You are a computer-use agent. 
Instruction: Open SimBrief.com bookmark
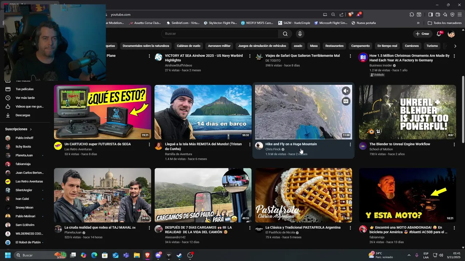183,23
